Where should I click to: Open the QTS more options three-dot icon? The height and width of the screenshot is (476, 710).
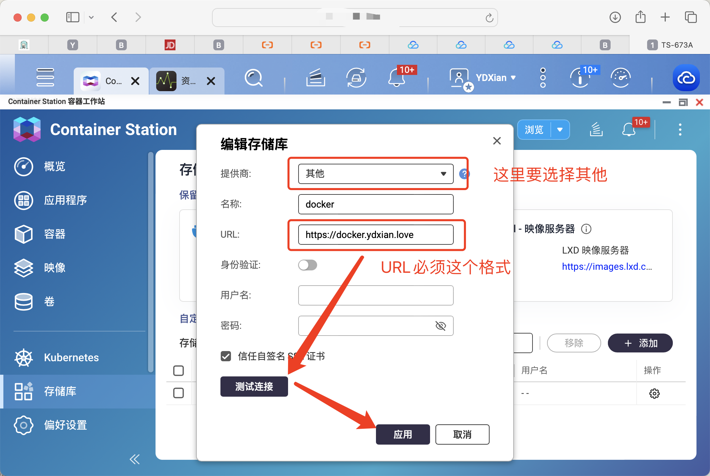[x=543, y=78]
